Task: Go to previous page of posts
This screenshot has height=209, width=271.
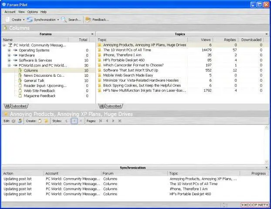Action: pyautogui.click(x=107, y=121)
